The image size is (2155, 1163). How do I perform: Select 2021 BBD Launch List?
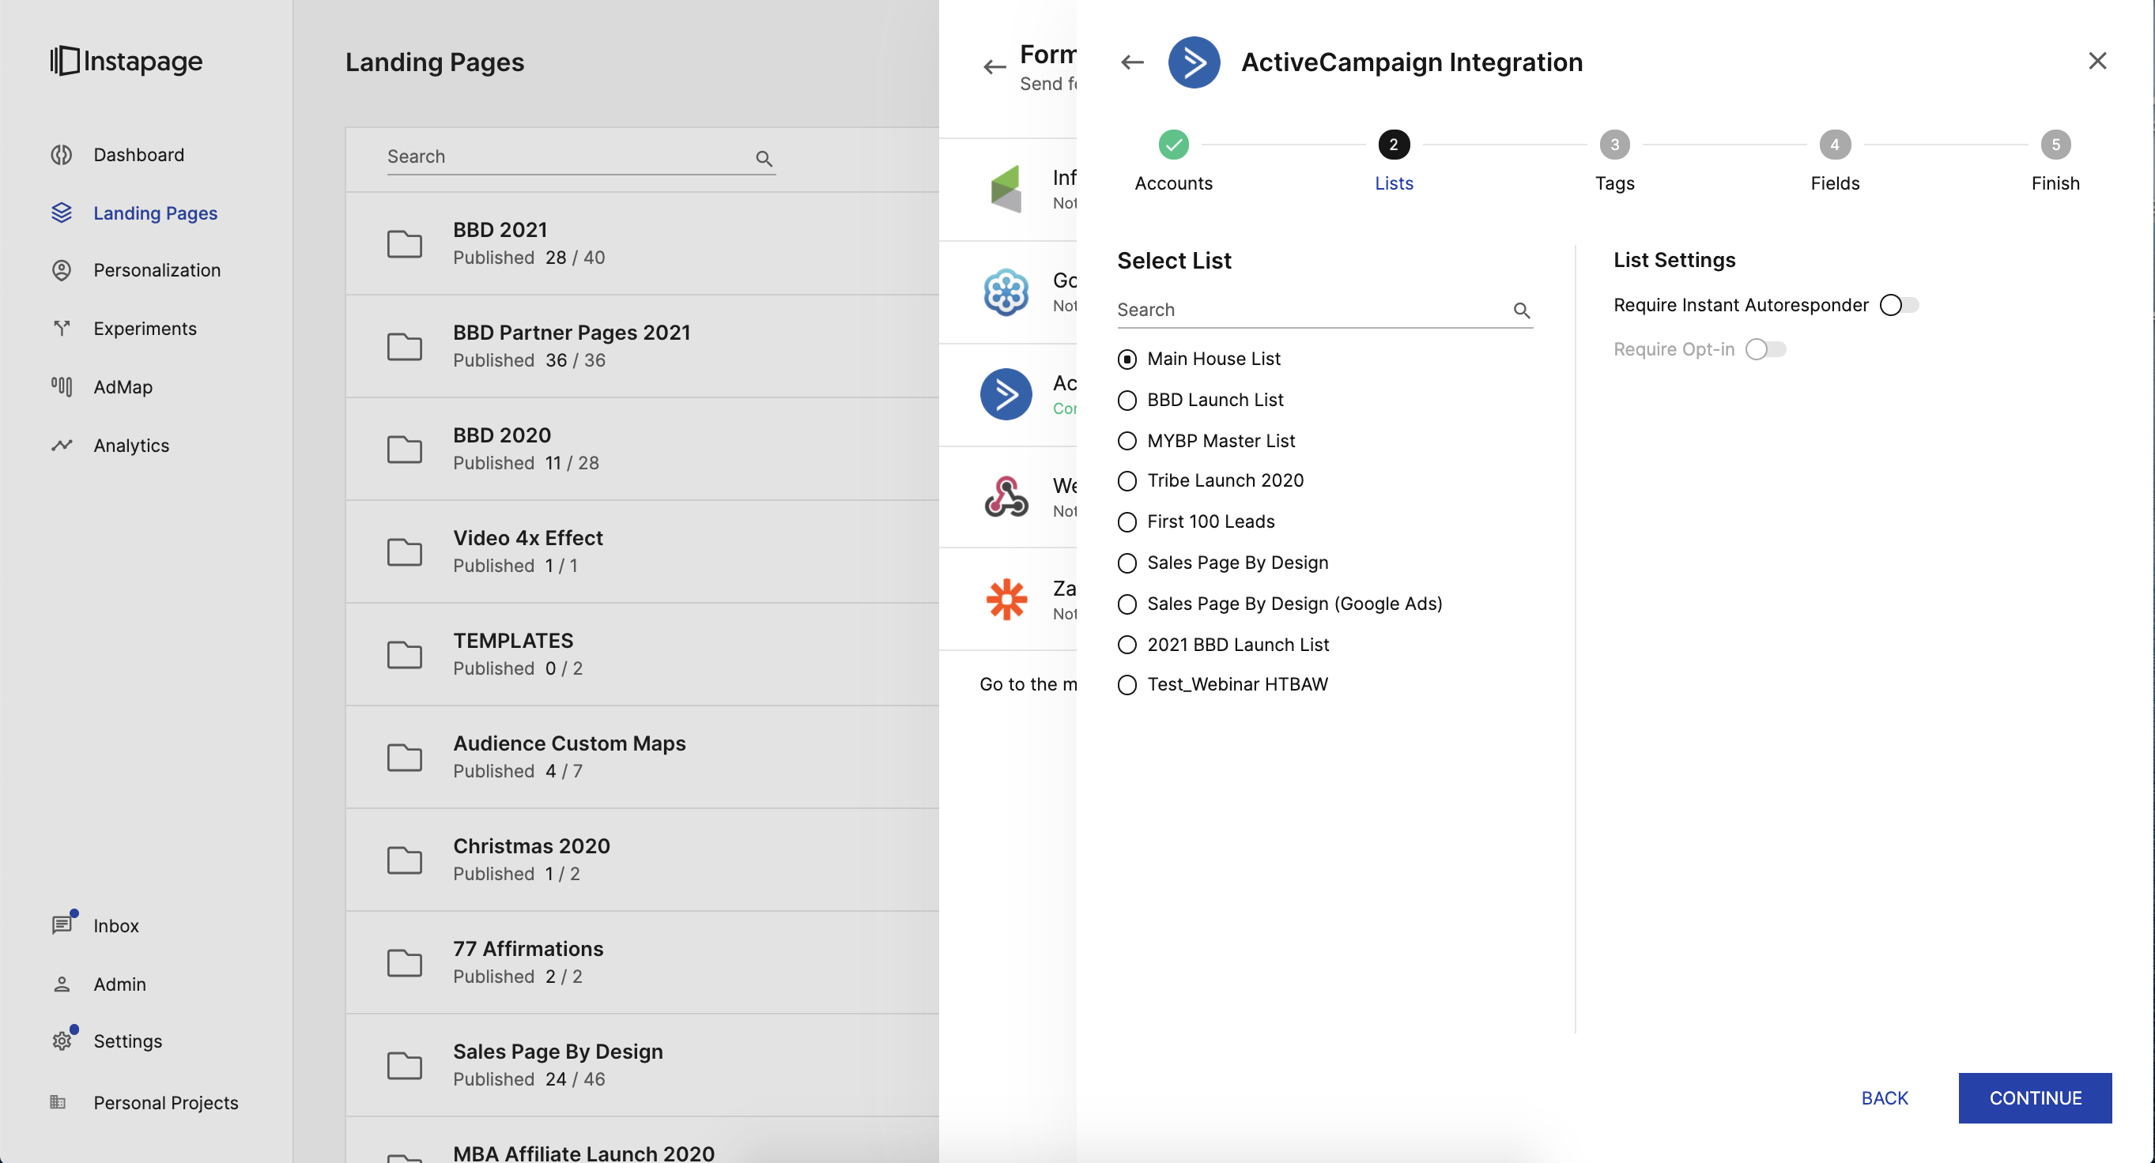[x=1127, y=645]
